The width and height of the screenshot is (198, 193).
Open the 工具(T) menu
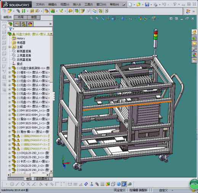(88, 5)
